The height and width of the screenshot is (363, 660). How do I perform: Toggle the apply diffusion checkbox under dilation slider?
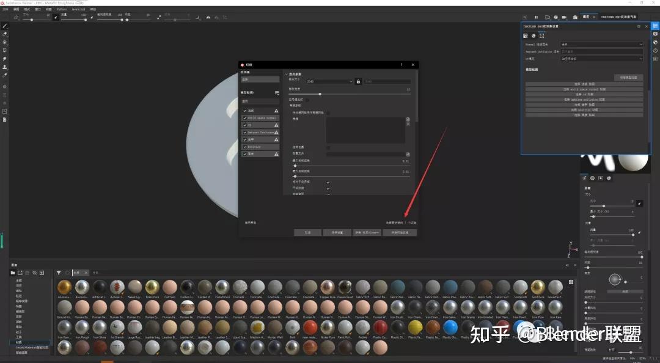point(307,100)
